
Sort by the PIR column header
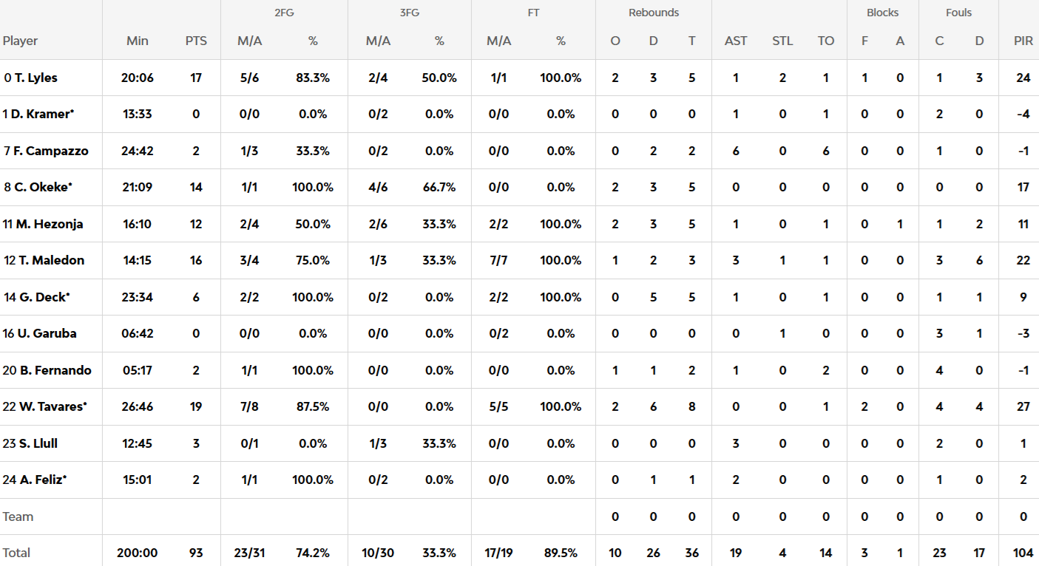[1023, 41]
